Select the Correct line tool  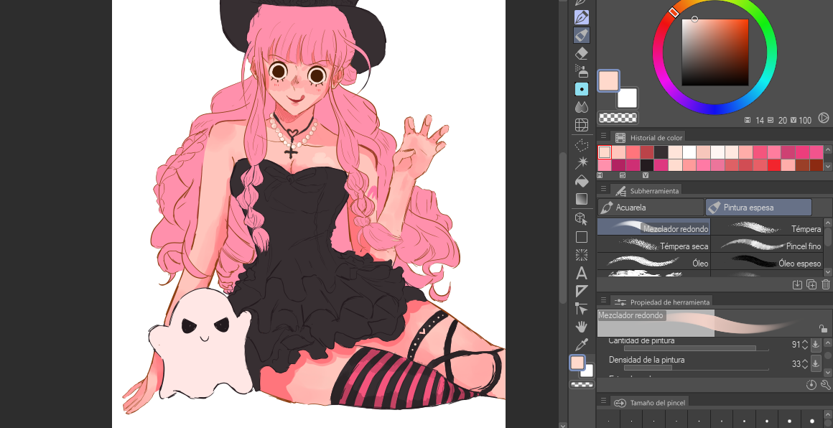click(582, 309)
